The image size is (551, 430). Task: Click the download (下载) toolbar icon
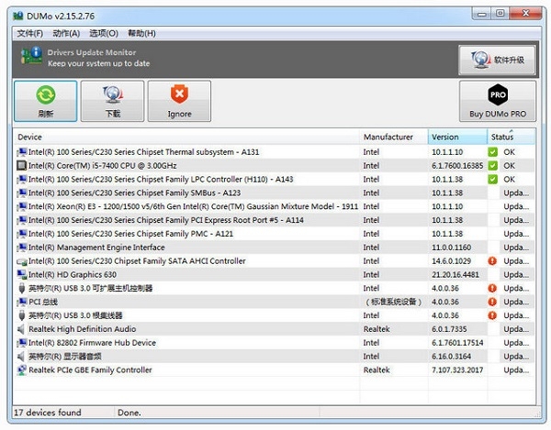112,94
